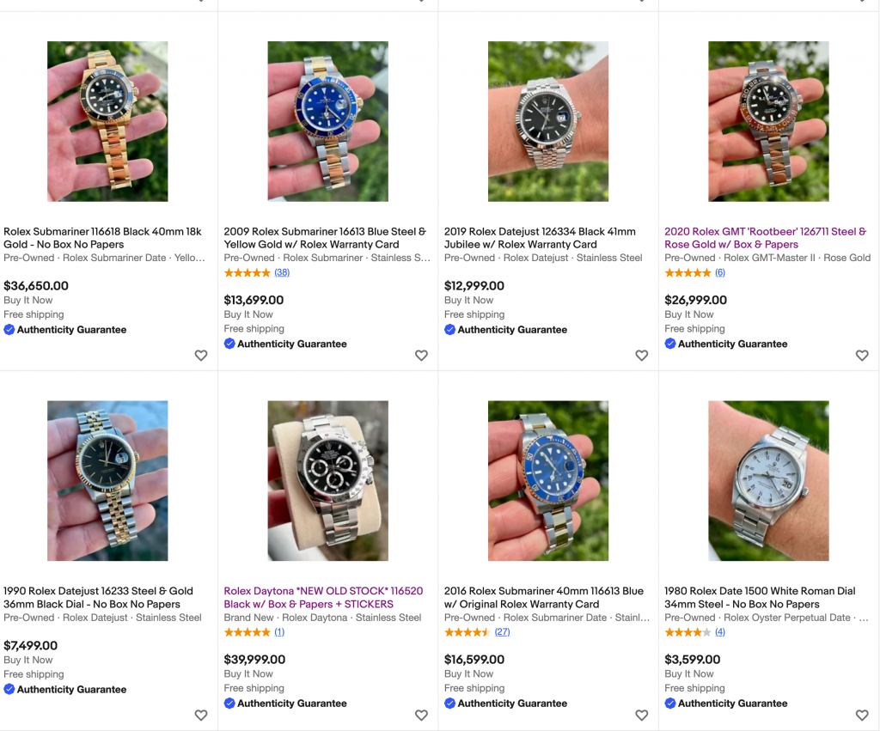The height and width of the screenshot is (731, 880).
Task: Click the (27) reviews link on 2016 Submariner
Action: tap(501, 632)
